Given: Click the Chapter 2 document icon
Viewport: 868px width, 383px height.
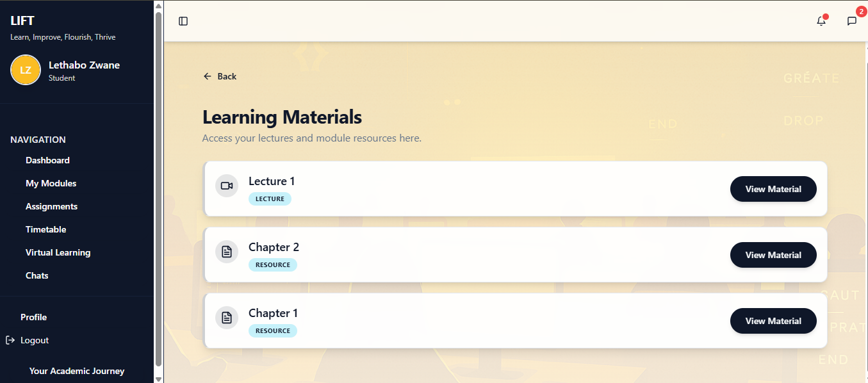Looking at the screenshot, I should (227, 252).
